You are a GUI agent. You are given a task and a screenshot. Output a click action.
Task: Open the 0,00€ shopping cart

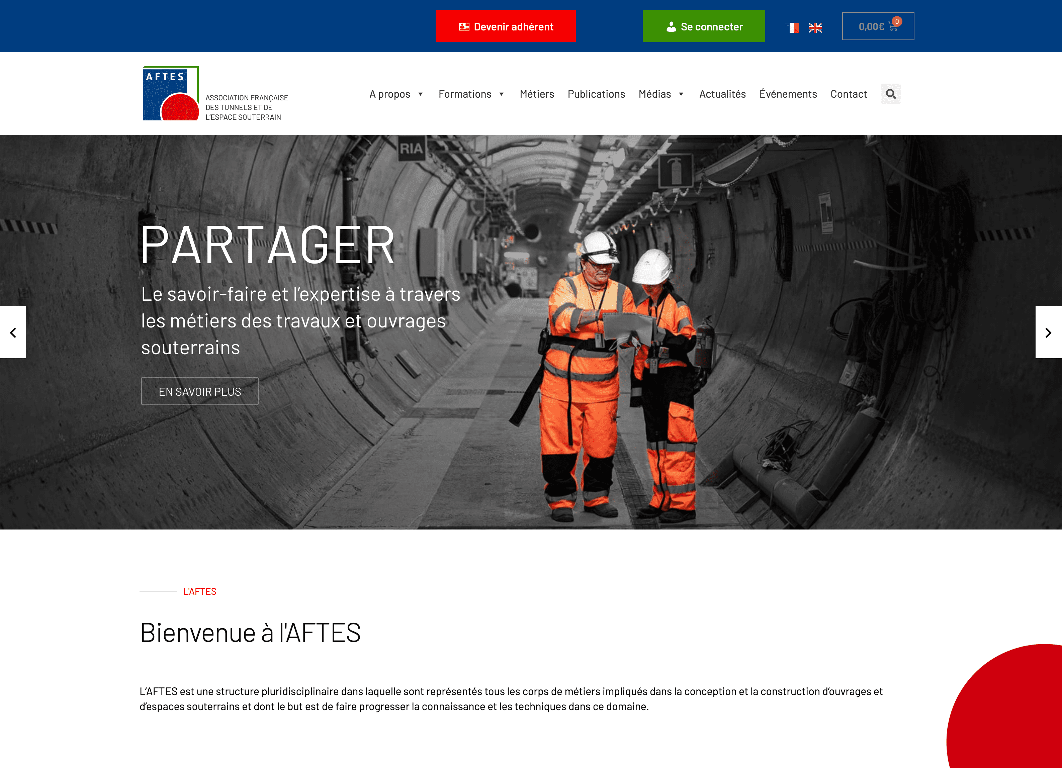878,26
